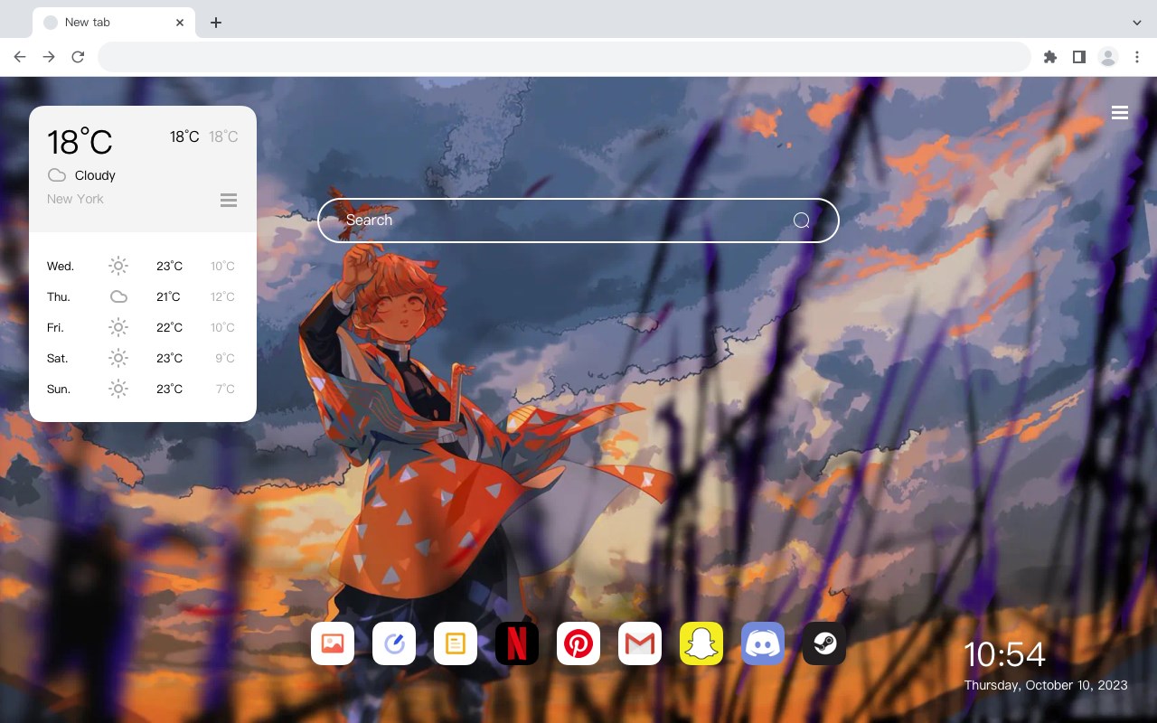
Task: Click the search magnifier icon
Action: pyautogui.click(x=802, y=221)
